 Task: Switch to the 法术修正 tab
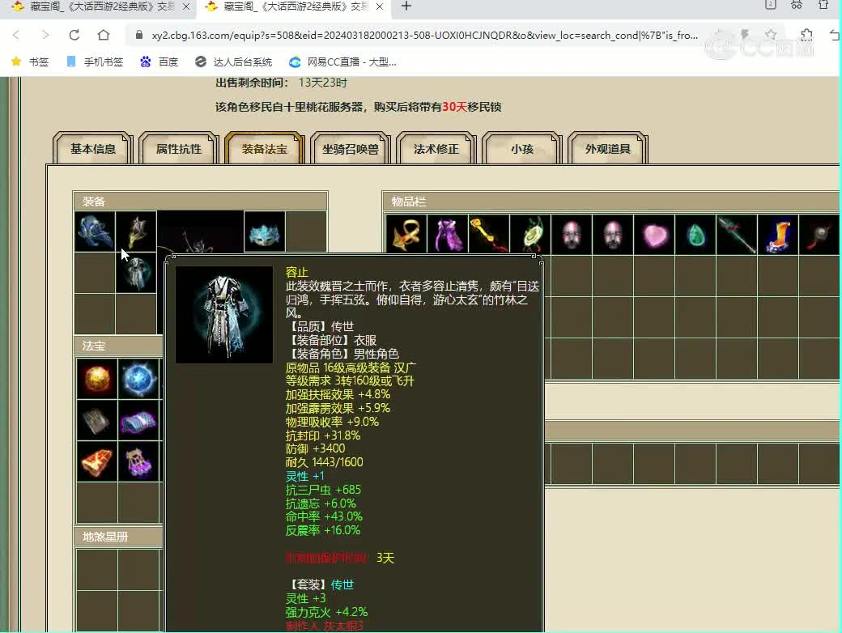click(436, 148)
